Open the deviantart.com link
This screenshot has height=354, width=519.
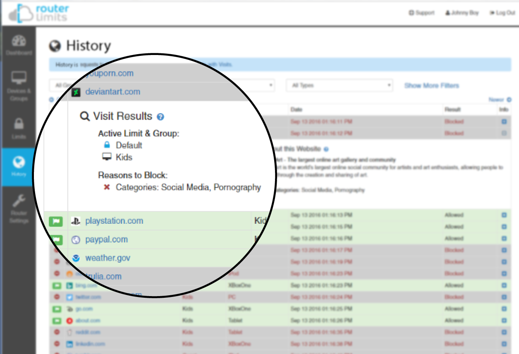pos(112,92)
